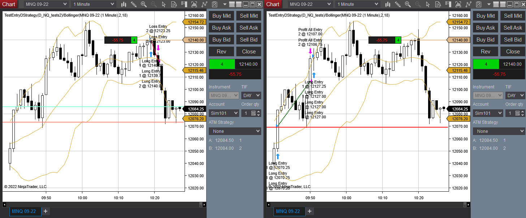Open Strategies icon in right chart
The height and width of the screenshot is (218, 526).
479,4
